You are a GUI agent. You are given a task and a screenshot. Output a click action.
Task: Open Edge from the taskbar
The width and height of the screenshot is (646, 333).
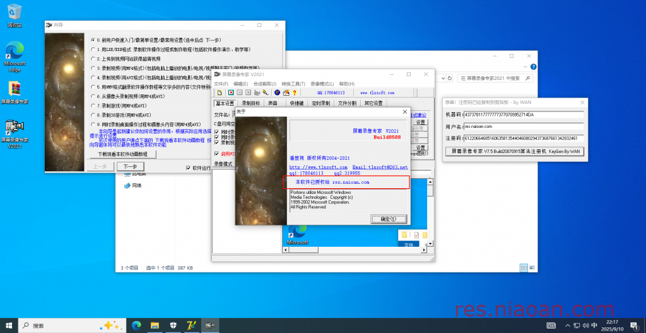(136, 325)
